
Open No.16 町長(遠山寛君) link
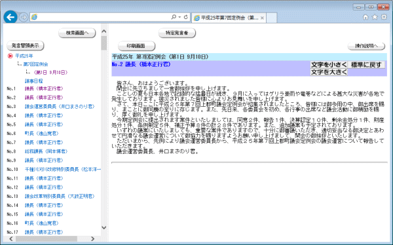coord(42,223)
